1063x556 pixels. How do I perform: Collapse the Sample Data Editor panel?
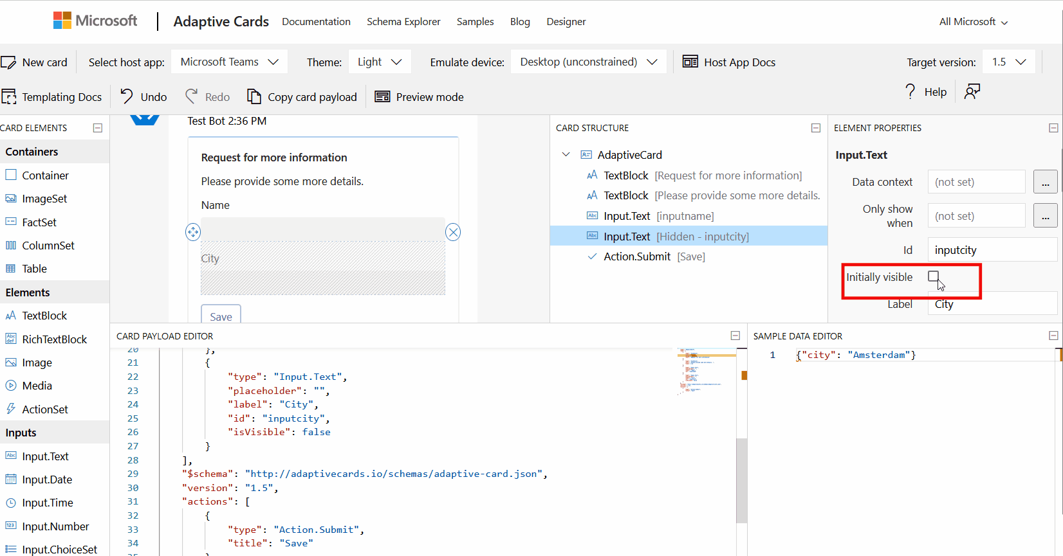1053,336
